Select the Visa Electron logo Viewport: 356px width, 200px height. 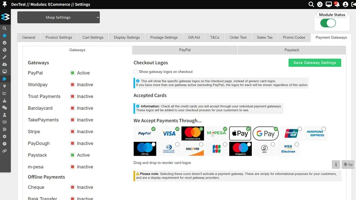288,149
